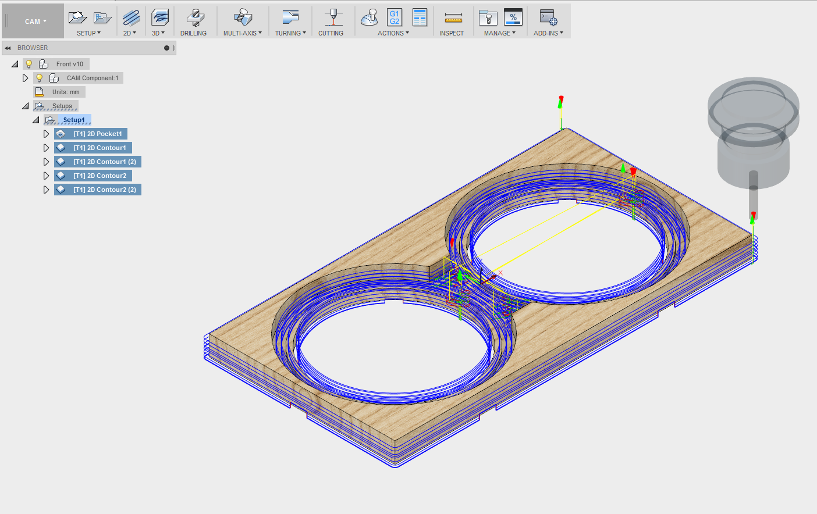Toggle visibility of CAM Component:1 lightbulb
Image resolution: width=817 pixels, height=514 pixels.
[x=39, y=77]
